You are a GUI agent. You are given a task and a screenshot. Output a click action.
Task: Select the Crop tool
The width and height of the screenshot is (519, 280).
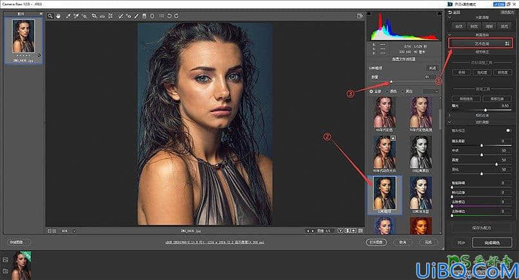pos(94,16)
